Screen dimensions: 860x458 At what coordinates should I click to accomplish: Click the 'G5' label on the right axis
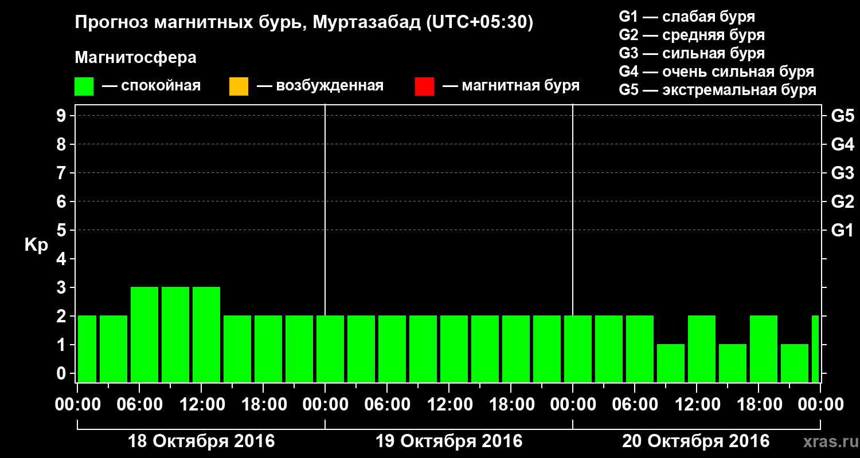point(842,116)
